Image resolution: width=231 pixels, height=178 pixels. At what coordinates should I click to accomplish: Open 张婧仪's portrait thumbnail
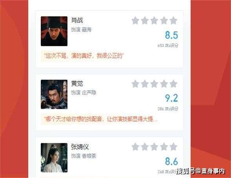(x=54, y=158)
